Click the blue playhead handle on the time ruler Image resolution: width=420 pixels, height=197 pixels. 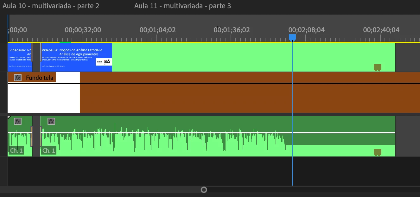(292, 37)
